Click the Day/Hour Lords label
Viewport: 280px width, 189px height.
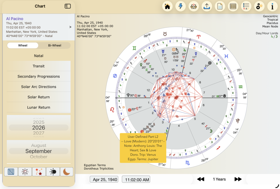point(267,33)
